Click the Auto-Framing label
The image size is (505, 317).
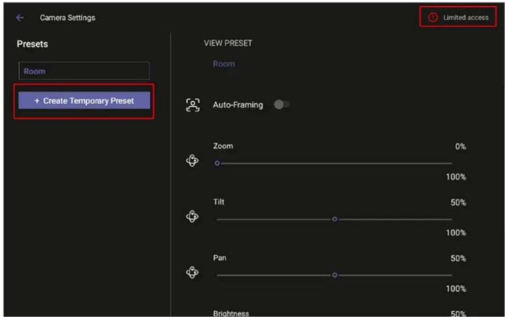238,105
